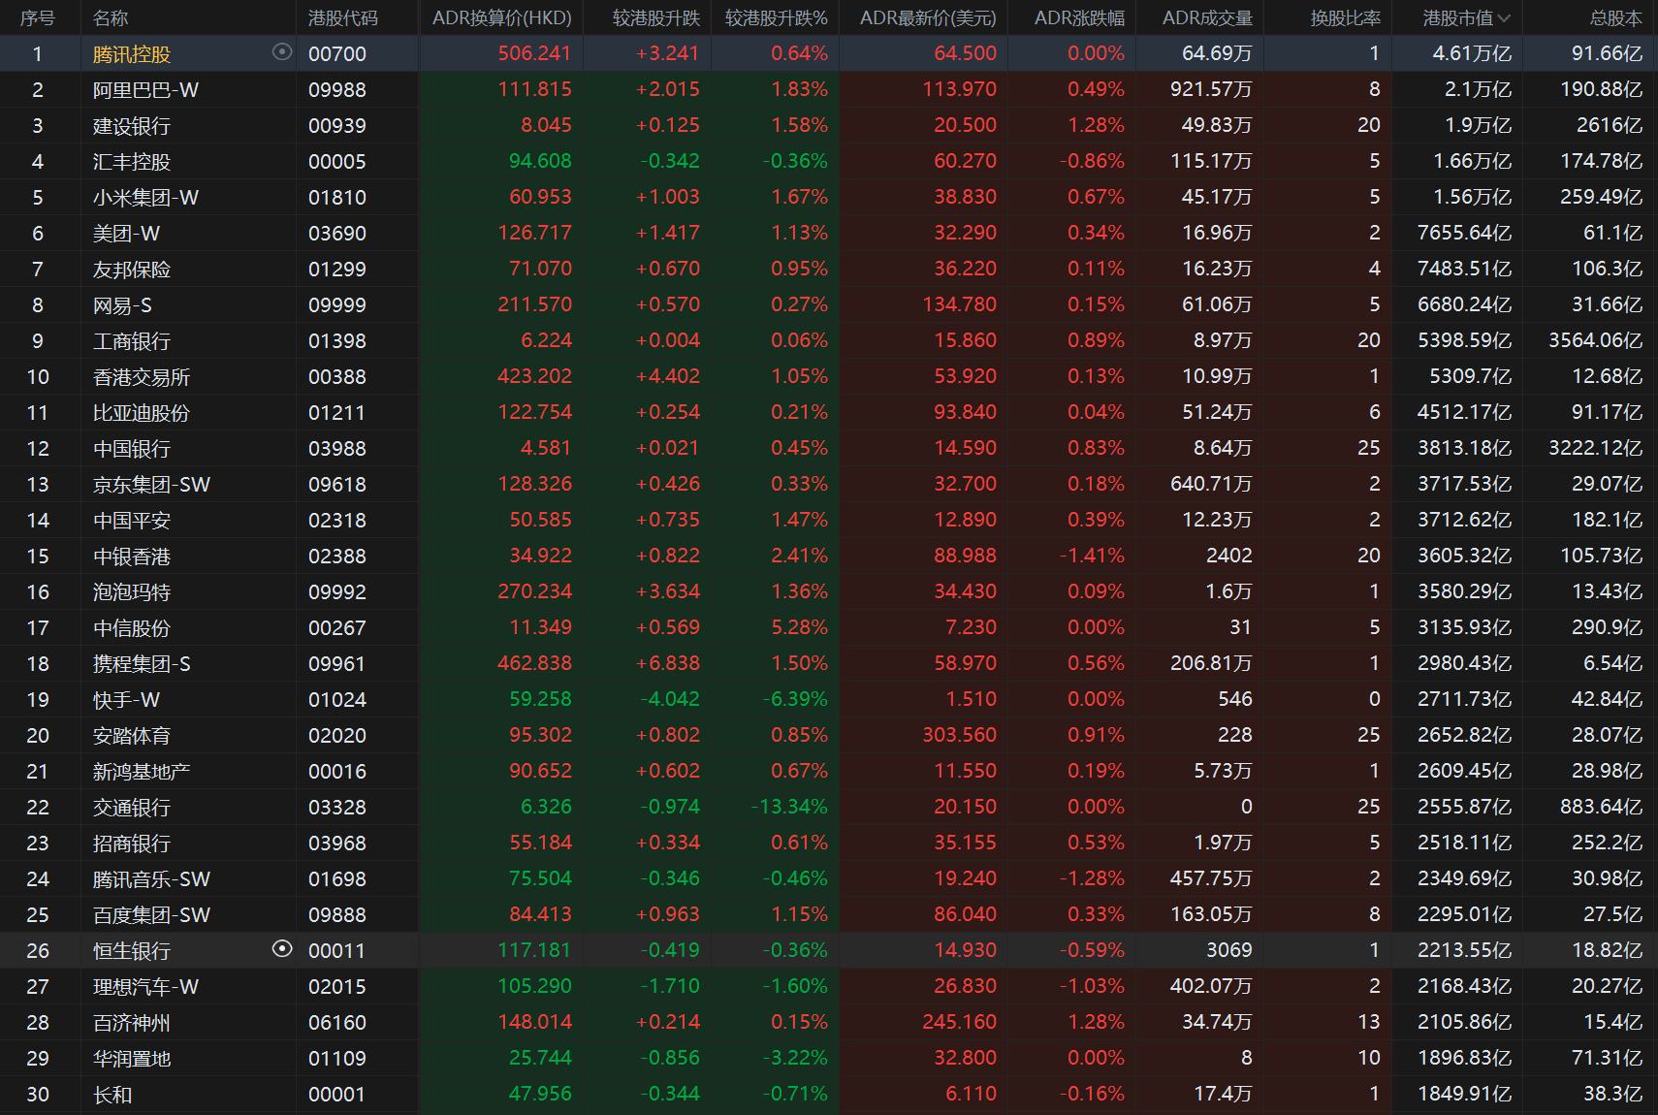The height and width of the screenshot is (1115, 1658).
Task: Select 百度集团-SW in the list
Action: [x=151, y=915]
